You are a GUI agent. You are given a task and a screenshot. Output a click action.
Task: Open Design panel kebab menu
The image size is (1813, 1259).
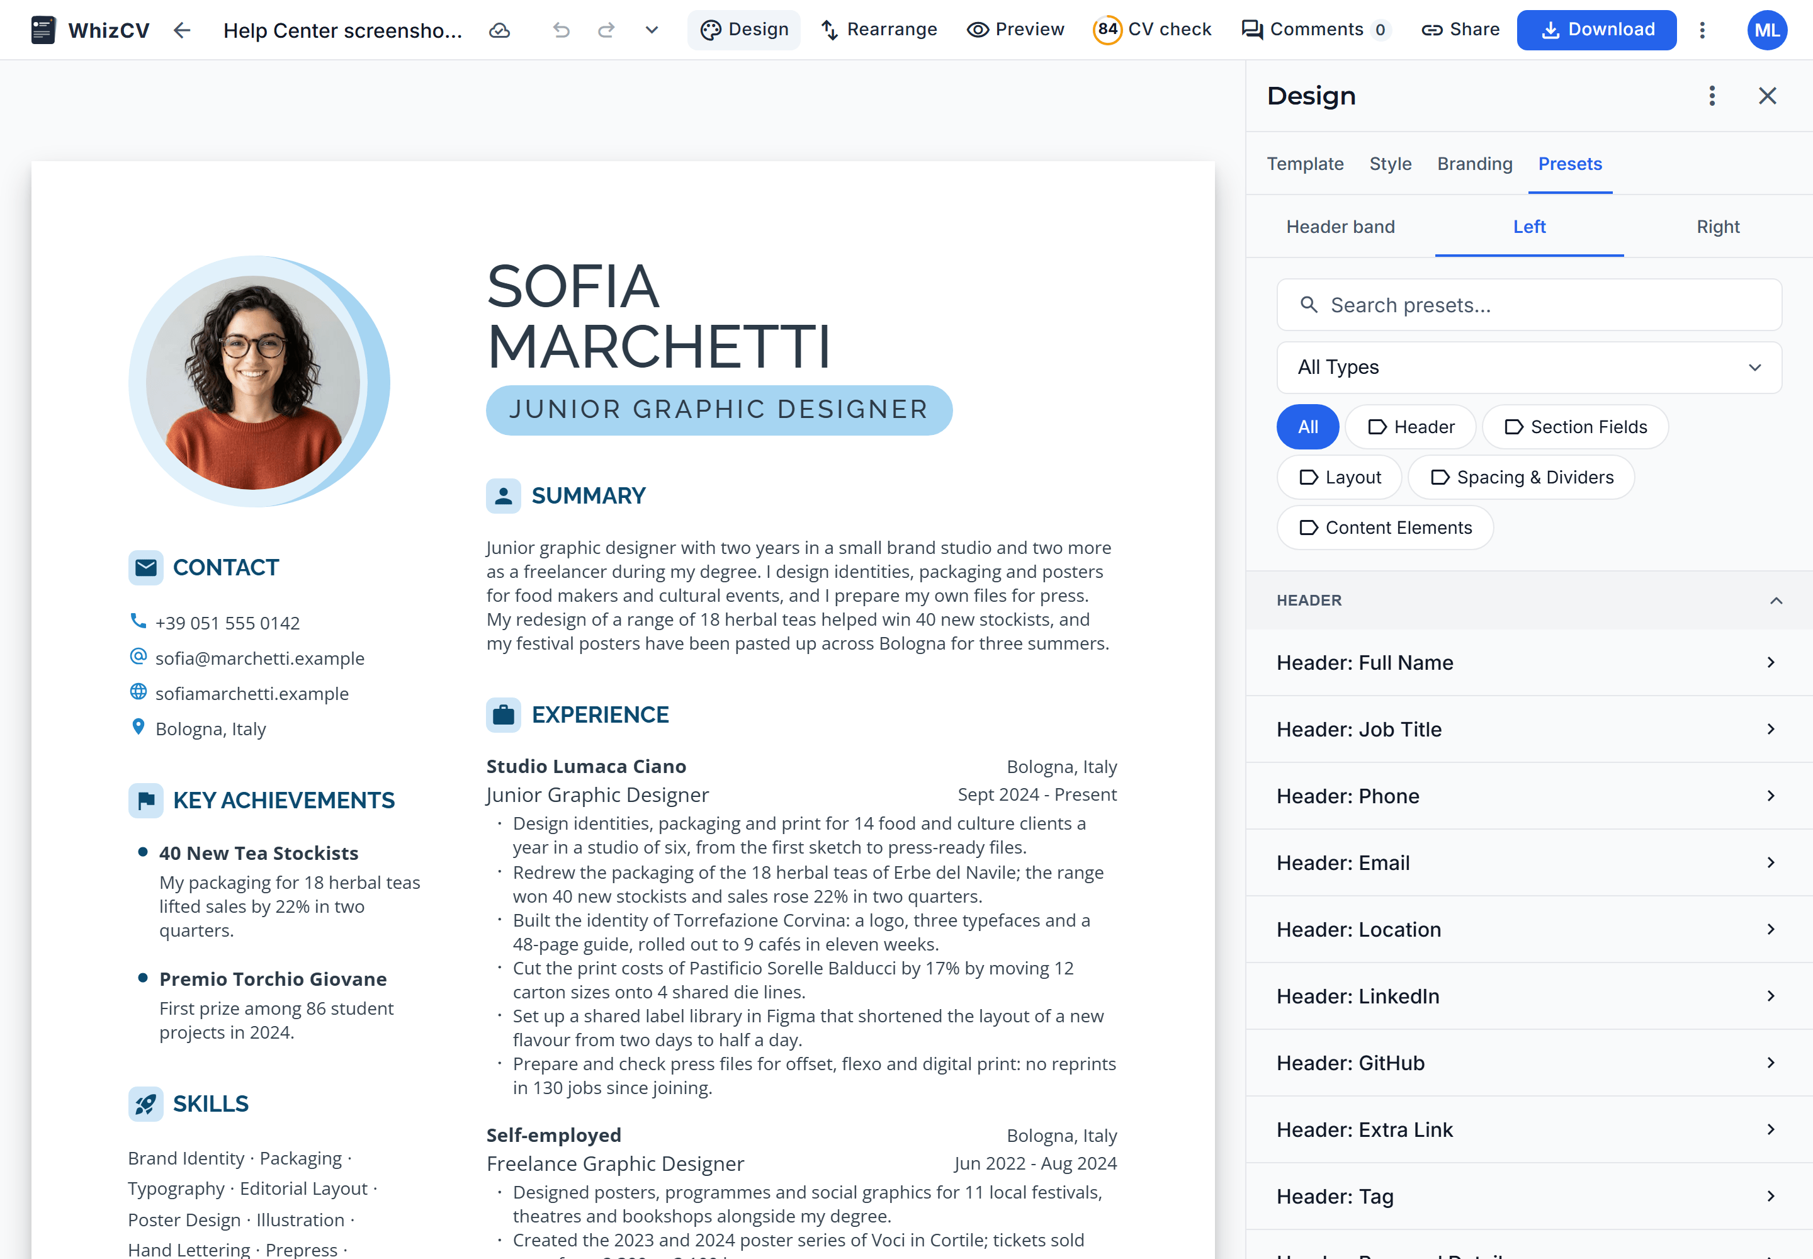[x=1711, y=96]
